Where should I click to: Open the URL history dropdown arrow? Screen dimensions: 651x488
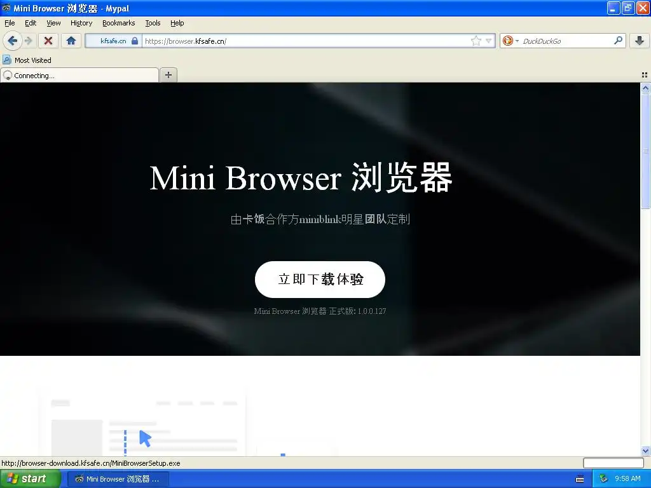click(489, 41)
